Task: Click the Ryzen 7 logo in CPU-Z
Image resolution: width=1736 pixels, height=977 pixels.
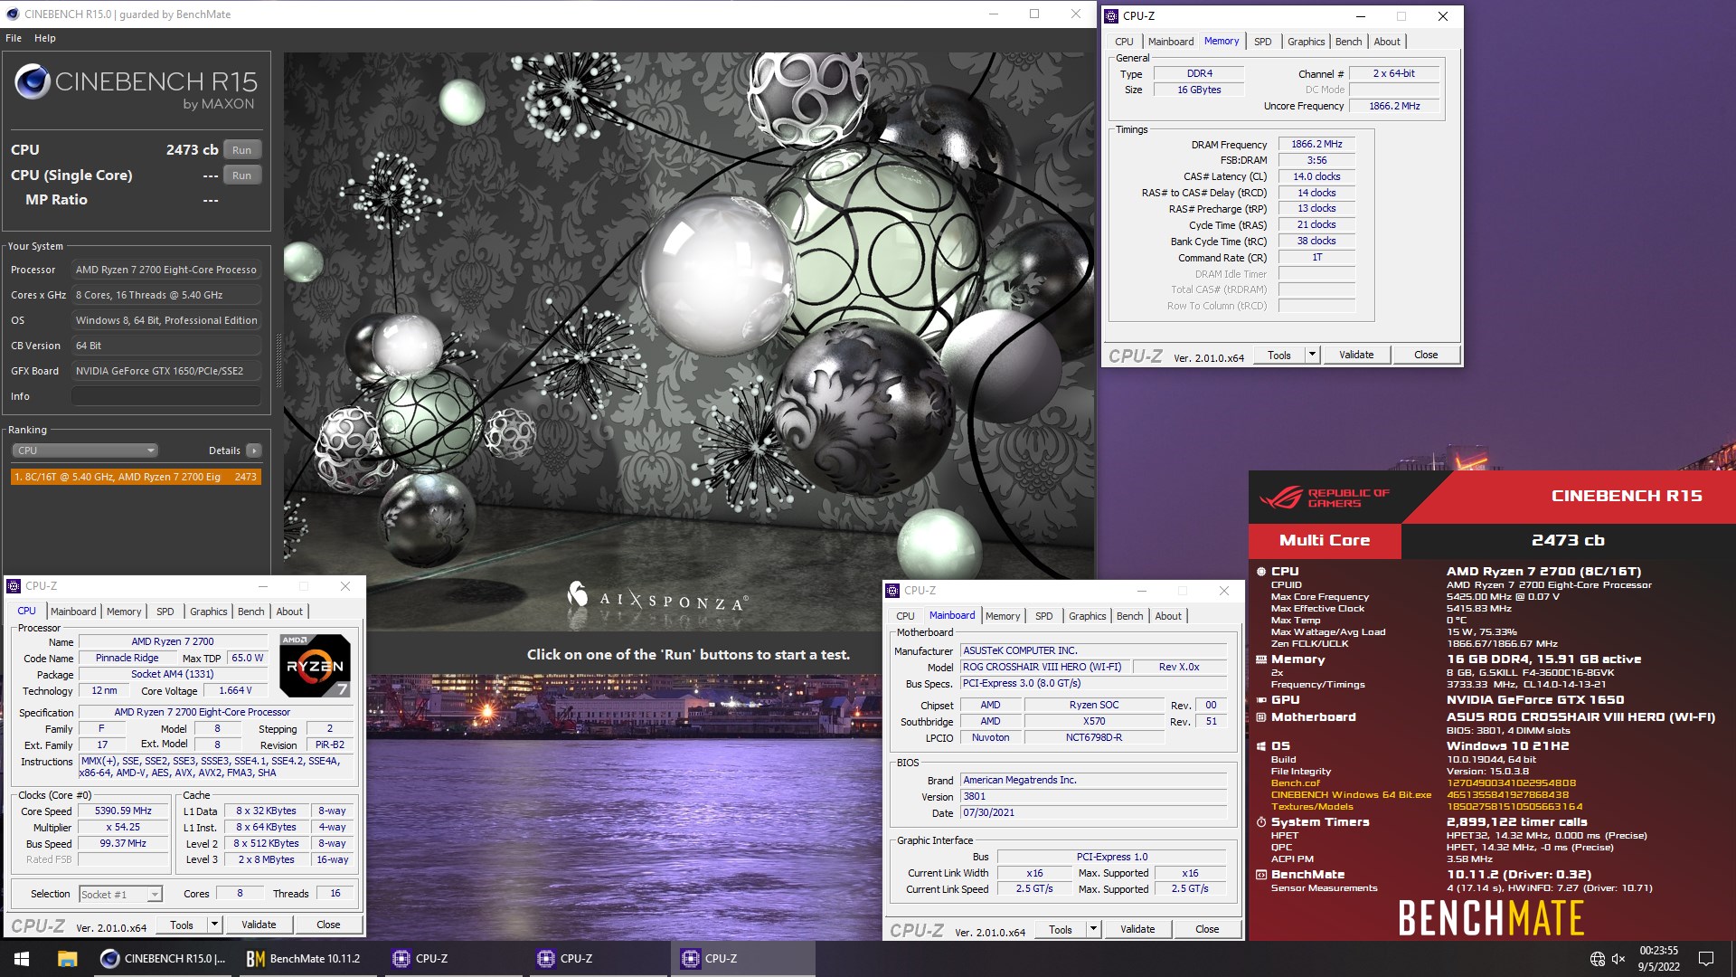Action: [x=315, y=666]
